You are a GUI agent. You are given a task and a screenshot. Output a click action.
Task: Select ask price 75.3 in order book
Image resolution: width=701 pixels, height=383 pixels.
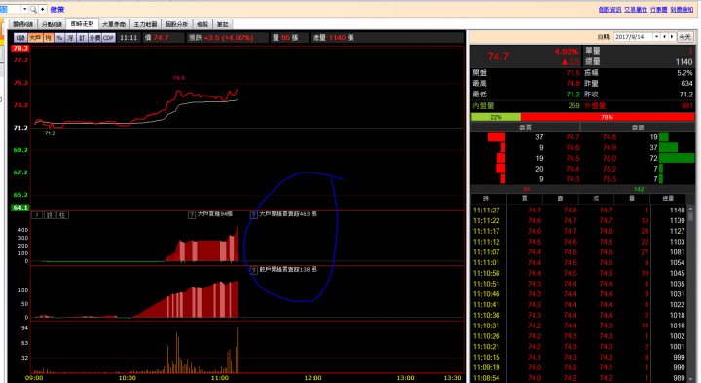click(609, 179)
